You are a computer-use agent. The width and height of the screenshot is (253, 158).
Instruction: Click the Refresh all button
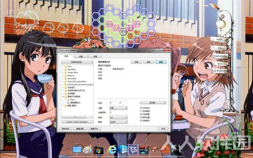click(65, 129)
